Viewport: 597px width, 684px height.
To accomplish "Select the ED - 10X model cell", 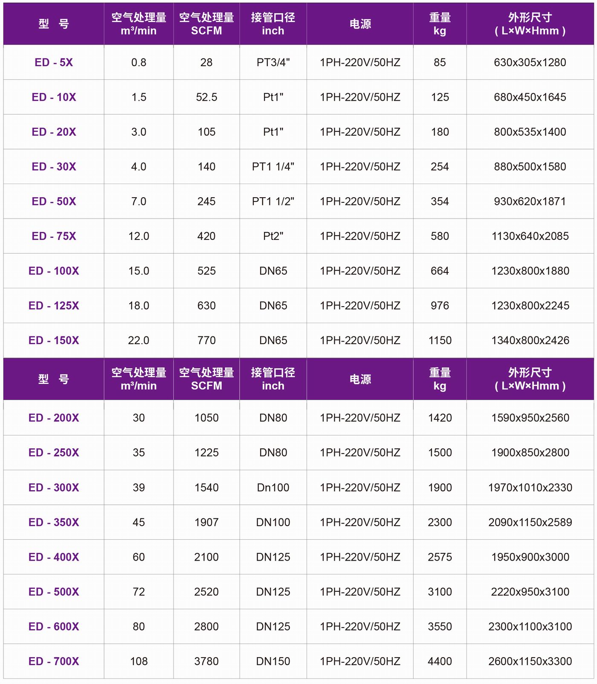I will (54, 97).
